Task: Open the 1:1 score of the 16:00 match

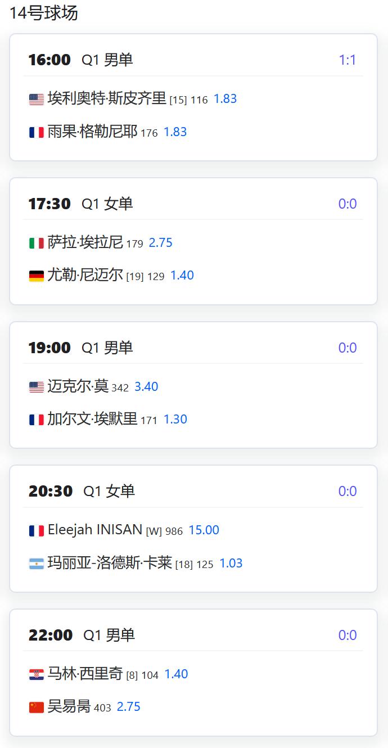Action: (x=348, y=60)
